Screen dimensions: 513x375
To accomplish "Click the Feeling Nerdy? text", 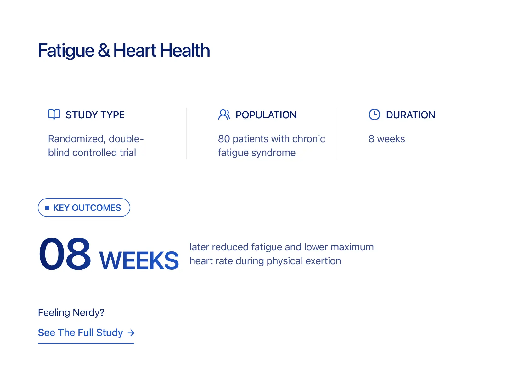I will tap(71, 312).
